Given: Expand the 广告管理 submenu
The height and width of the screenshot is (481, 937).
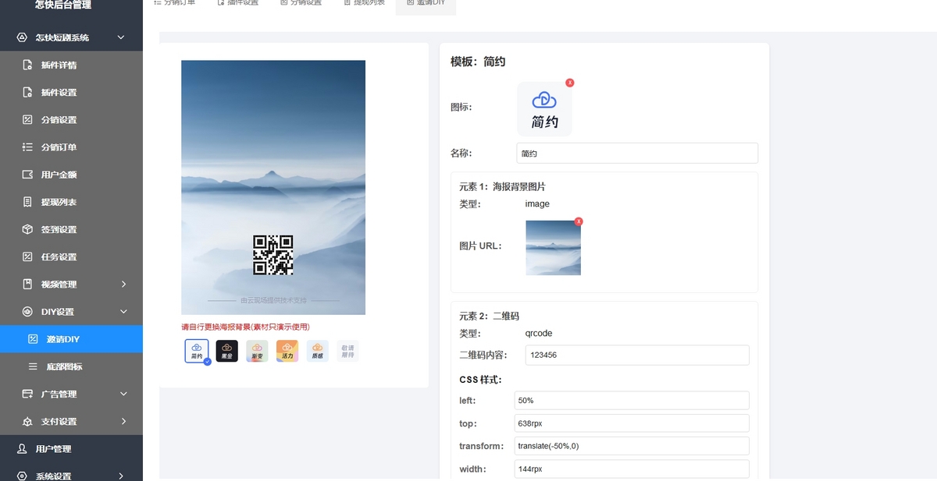Looking at the screenshot, I should tap(123, 394).
